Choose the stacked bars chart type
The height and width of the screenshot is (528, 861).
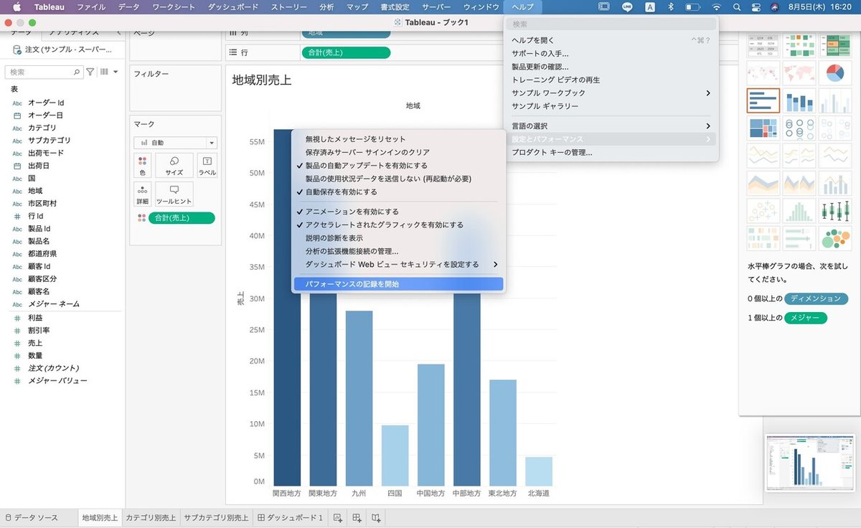pyautogui.click(x=799, y=100)
